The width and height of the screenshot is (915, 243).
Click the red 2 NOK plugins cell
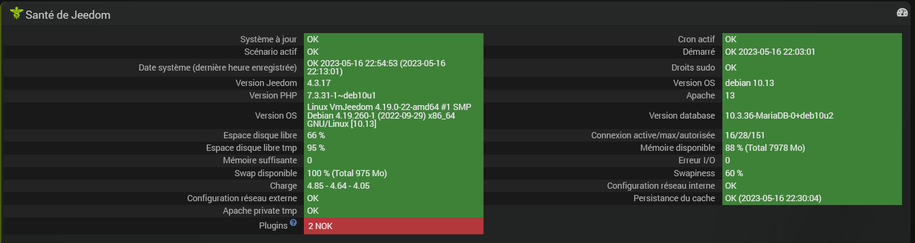coord(393,226)
